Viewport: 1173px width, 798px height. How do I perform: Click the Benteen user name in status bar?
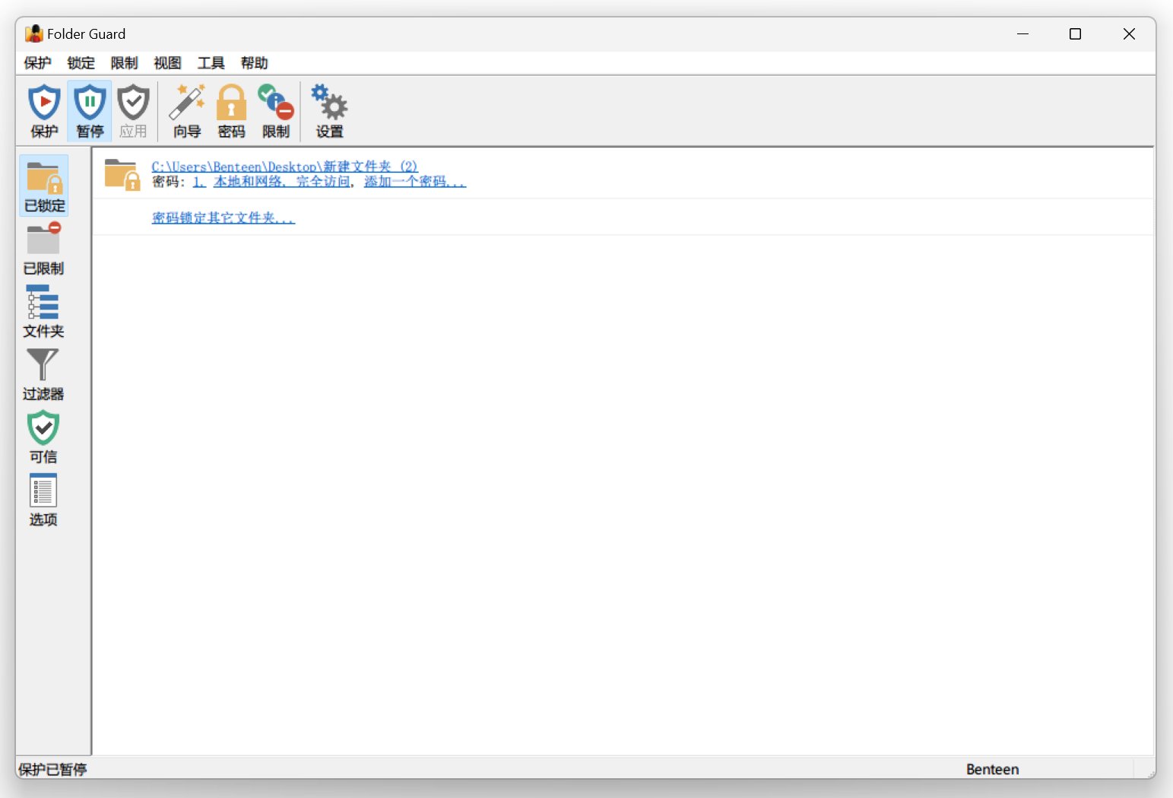click(x=992, y=769)
